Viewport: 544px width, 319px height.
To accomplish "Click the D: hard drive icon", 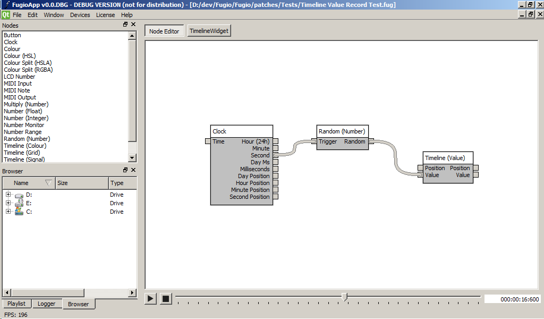I will [x=19, y=195].
